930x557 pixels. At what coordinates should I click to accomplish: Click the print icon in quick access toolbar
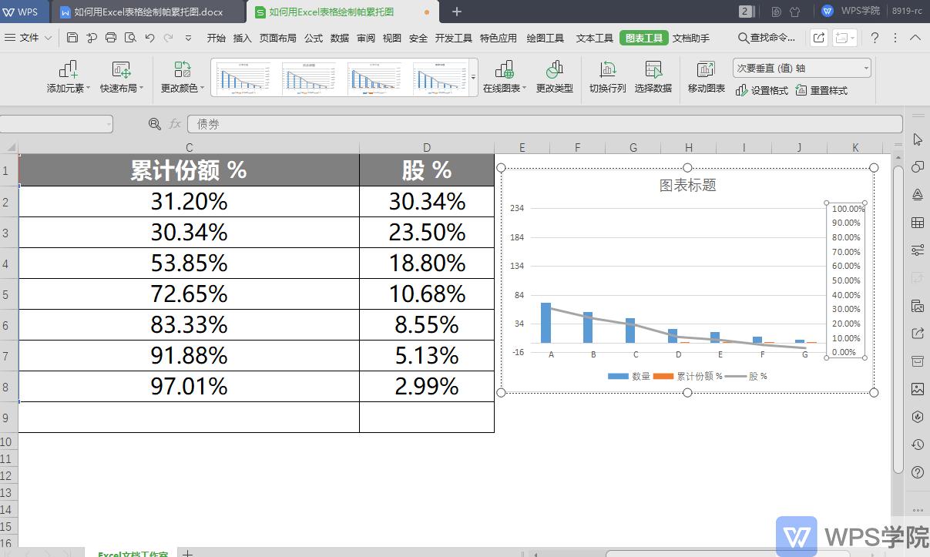(x=111, y=37)
